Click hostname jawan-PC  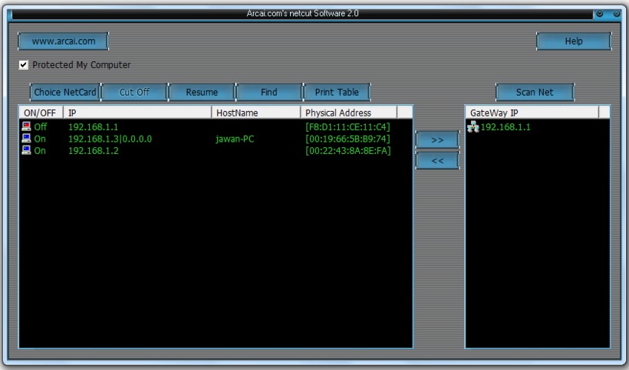[x=235, y=139]
